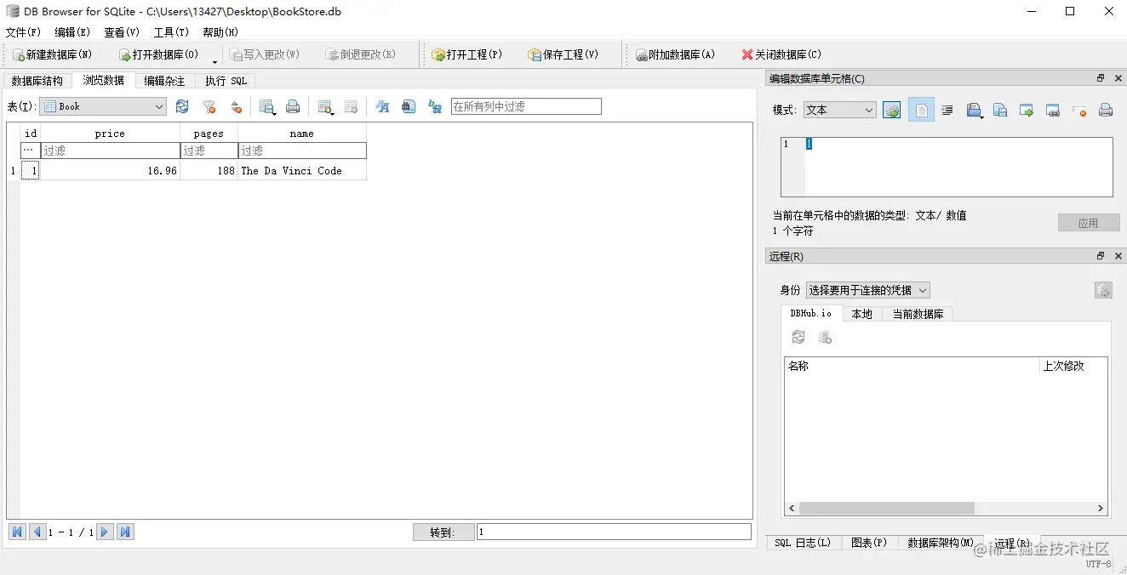Clear all sorting icon
Screen dimensions: 1127x575
click(236, 106)
